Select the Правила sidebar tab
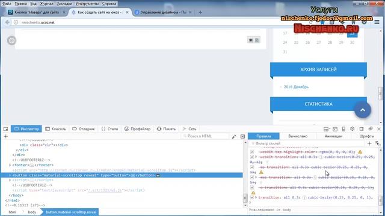 pyautogui.click(x=263, y=136)
